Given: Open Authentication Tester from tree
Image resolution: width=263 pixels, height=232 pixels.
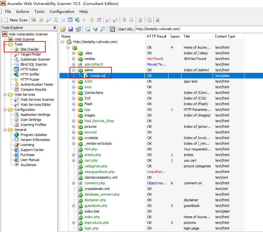Looking at the screenshot, I should (x=37, y=84).
